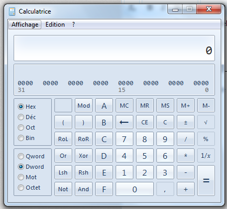The image size is (227, 209).
Task: Select the Bin radio button
Action: pyautogui.click(x=21, y=138)
